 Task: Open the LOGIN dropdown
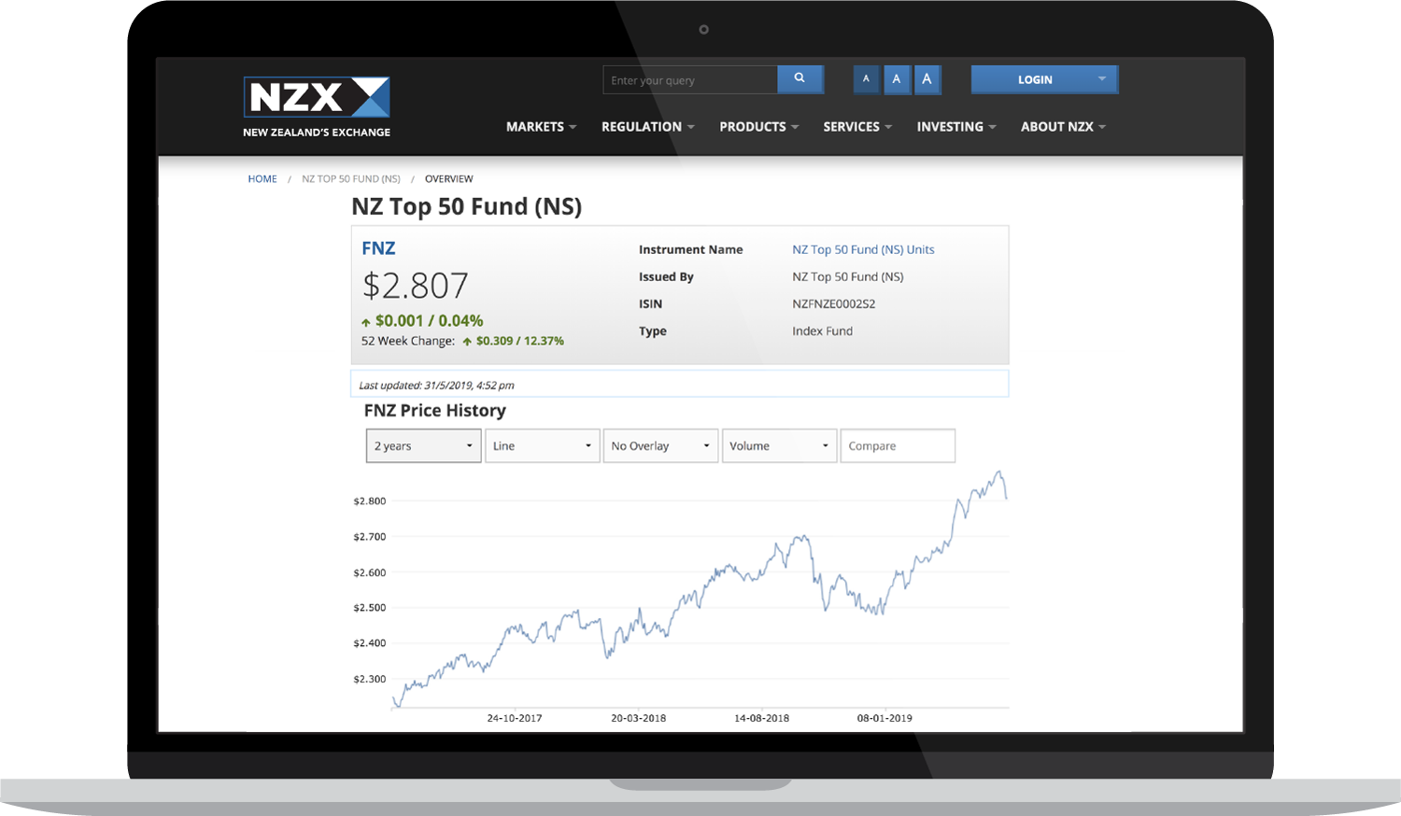click(x=1044, y=79)
